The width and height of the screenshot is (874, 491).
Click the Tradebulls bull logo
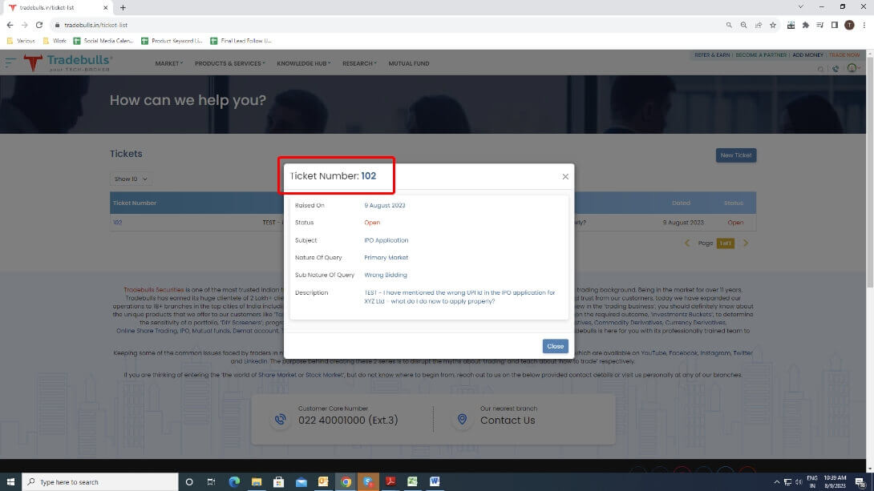(33, 63)
